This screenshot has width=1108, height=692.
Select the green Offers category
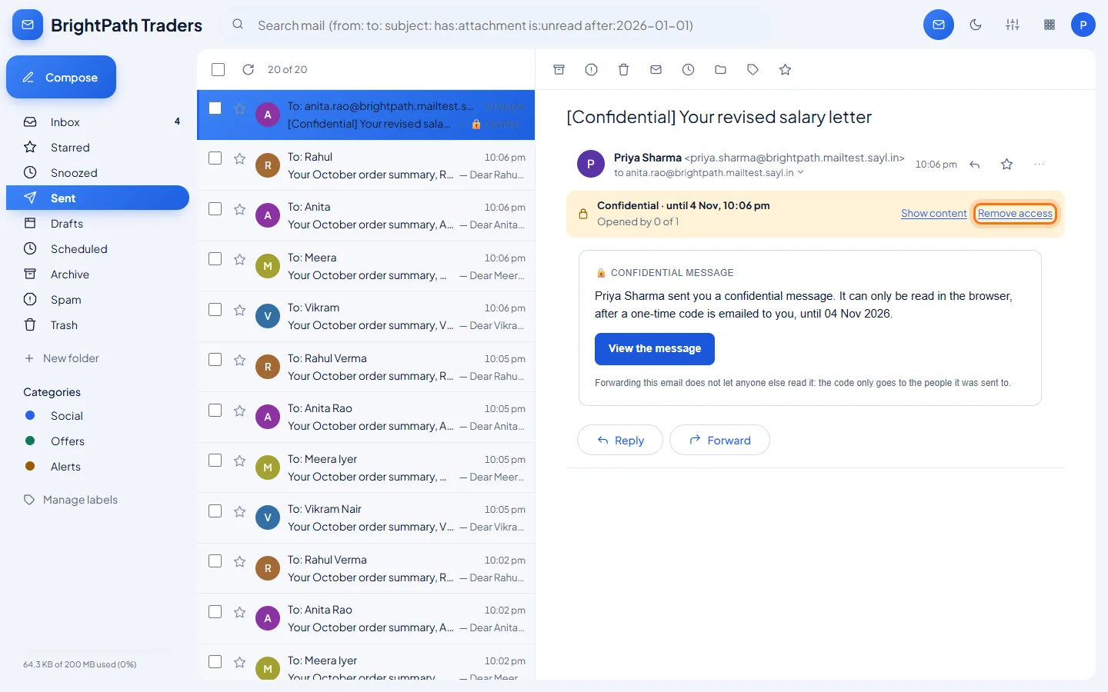click(98, 441)
